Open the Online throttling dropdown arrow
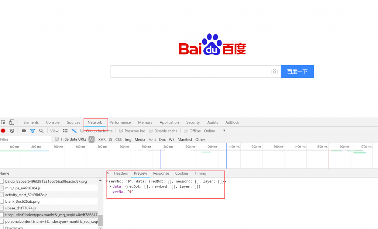This screenshot has width=378, height=229. [x=224, y=131]
